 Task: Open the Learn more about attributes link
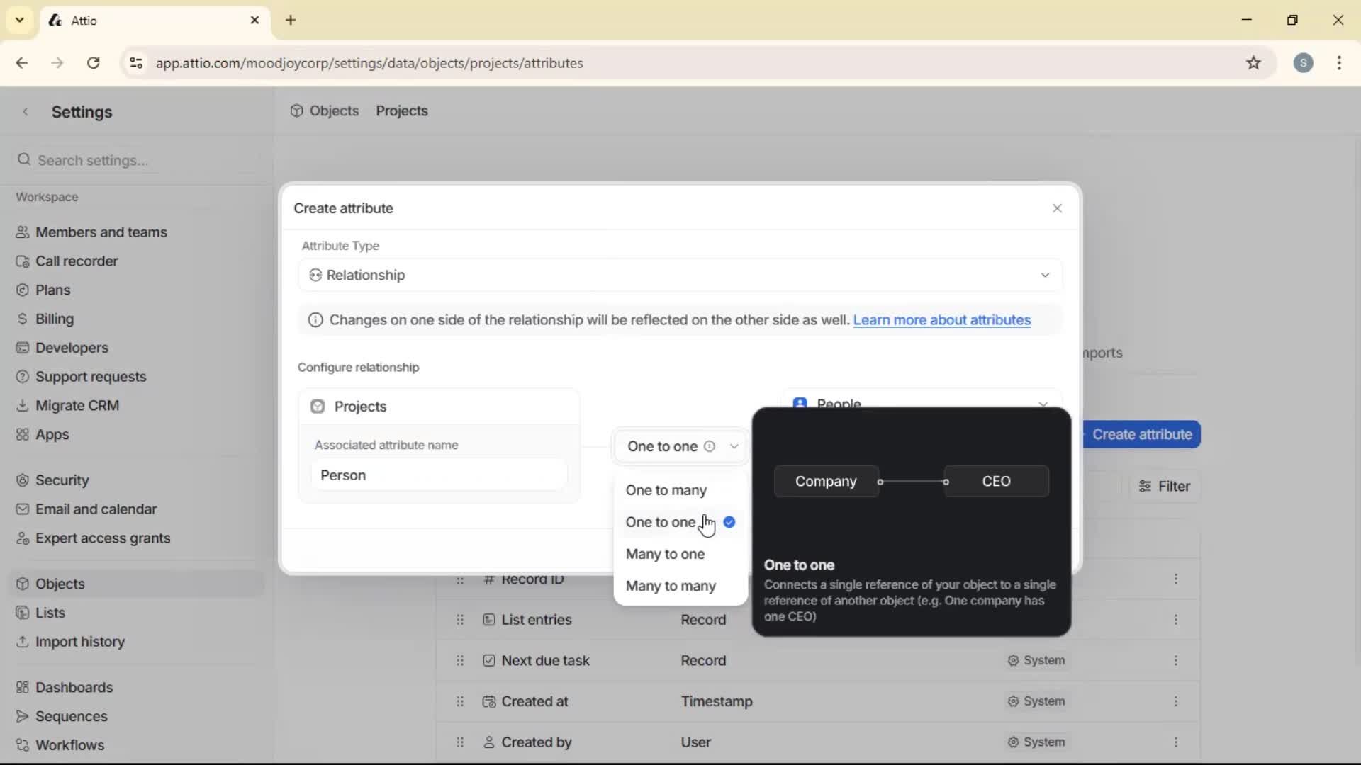[x=943, y=320]
